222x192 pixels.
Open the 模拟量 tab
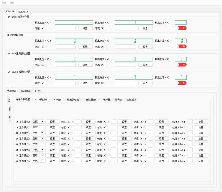coord(107,100)
